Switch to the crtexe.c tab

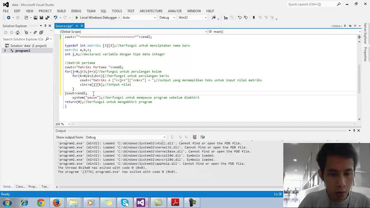point(337,26)
